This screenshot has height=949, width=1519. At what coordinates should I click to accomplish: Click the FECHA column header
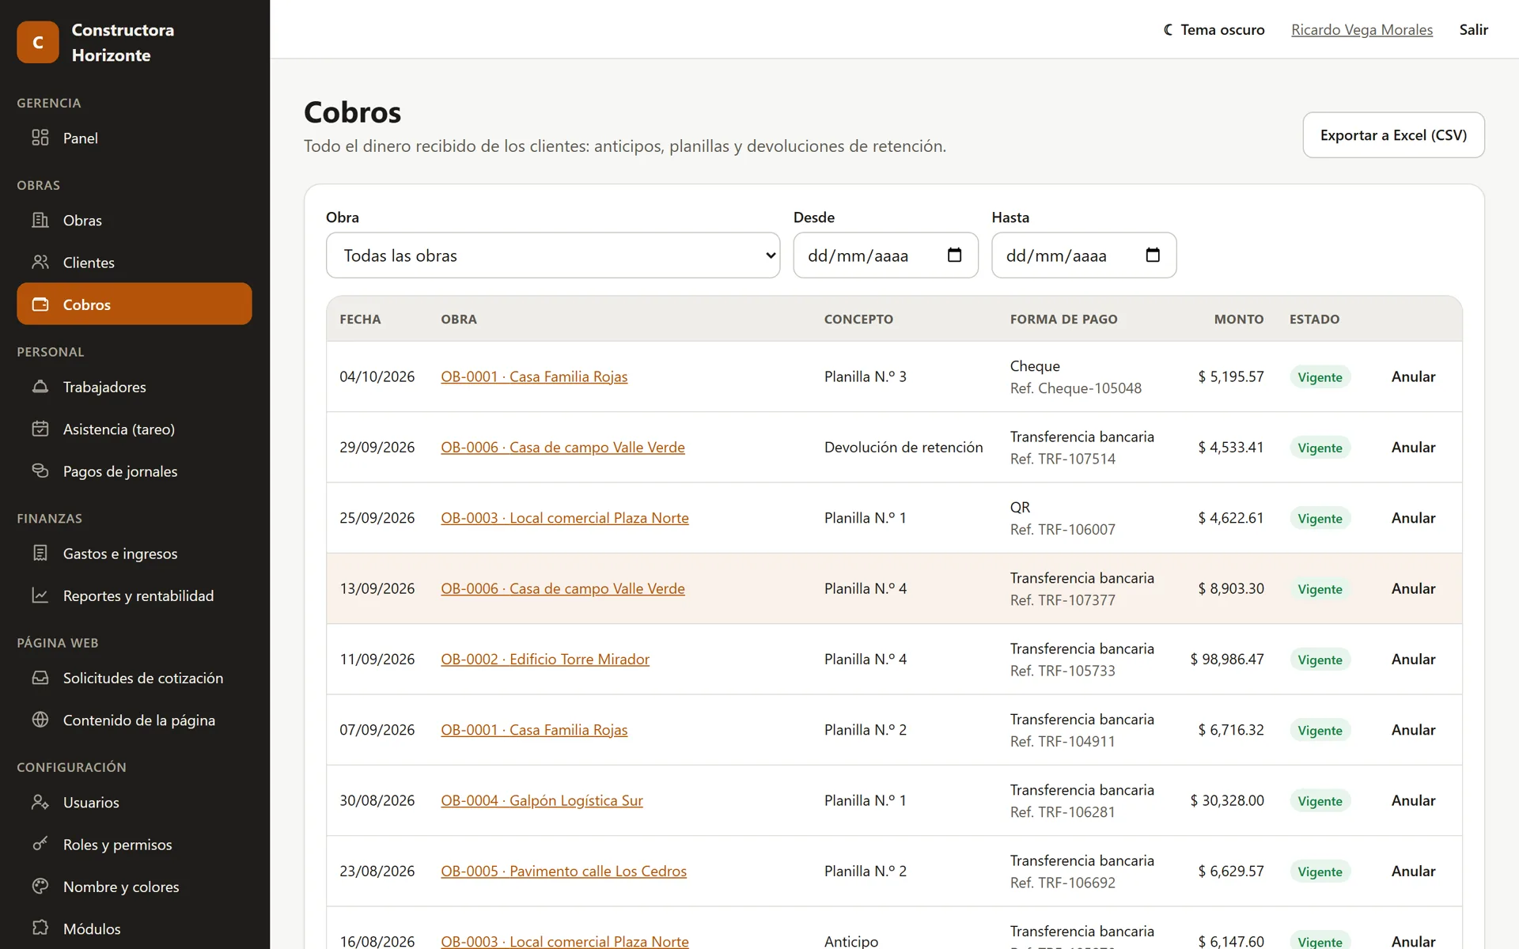[x=360, y=319]
